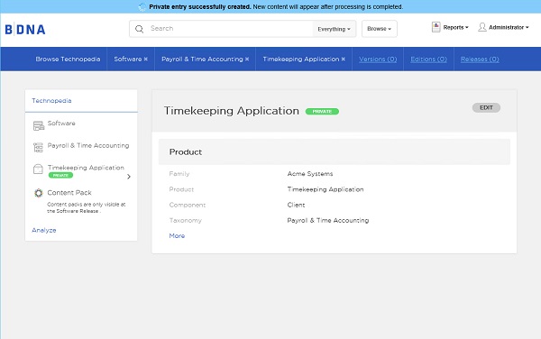Select the Software breadcrumb tab

click(128, 59)
